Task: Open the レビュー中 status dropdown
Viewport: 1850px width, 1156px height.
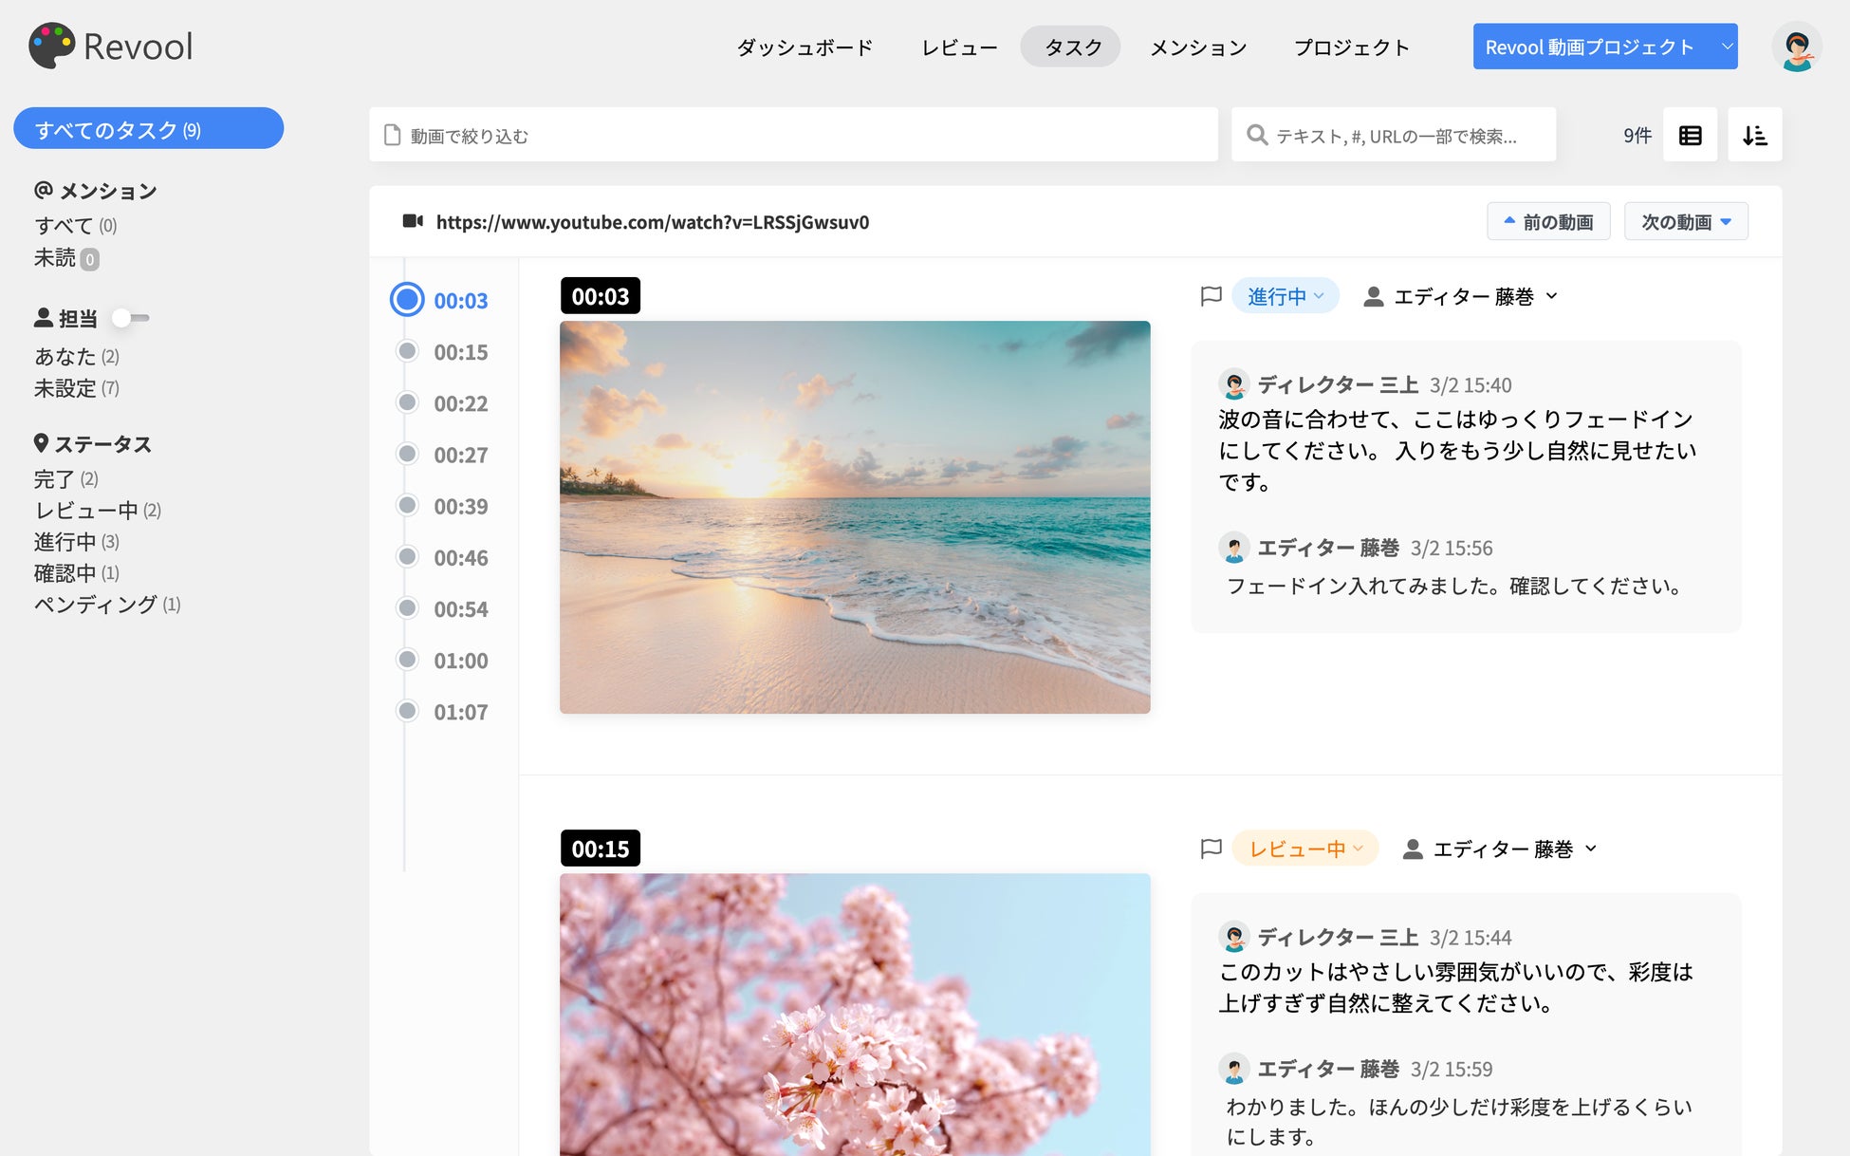Action: click(x=1304, y=848)
